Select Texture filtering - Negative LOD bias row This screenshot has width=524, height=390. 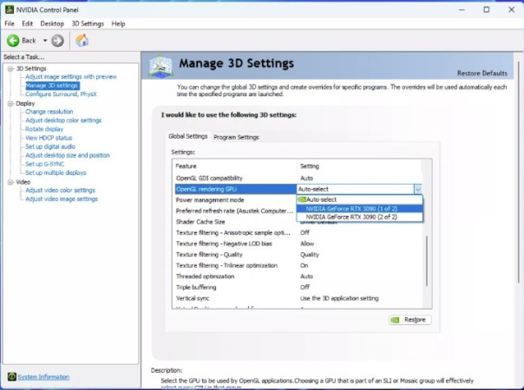pyautogui.click(x=298, y=244)
